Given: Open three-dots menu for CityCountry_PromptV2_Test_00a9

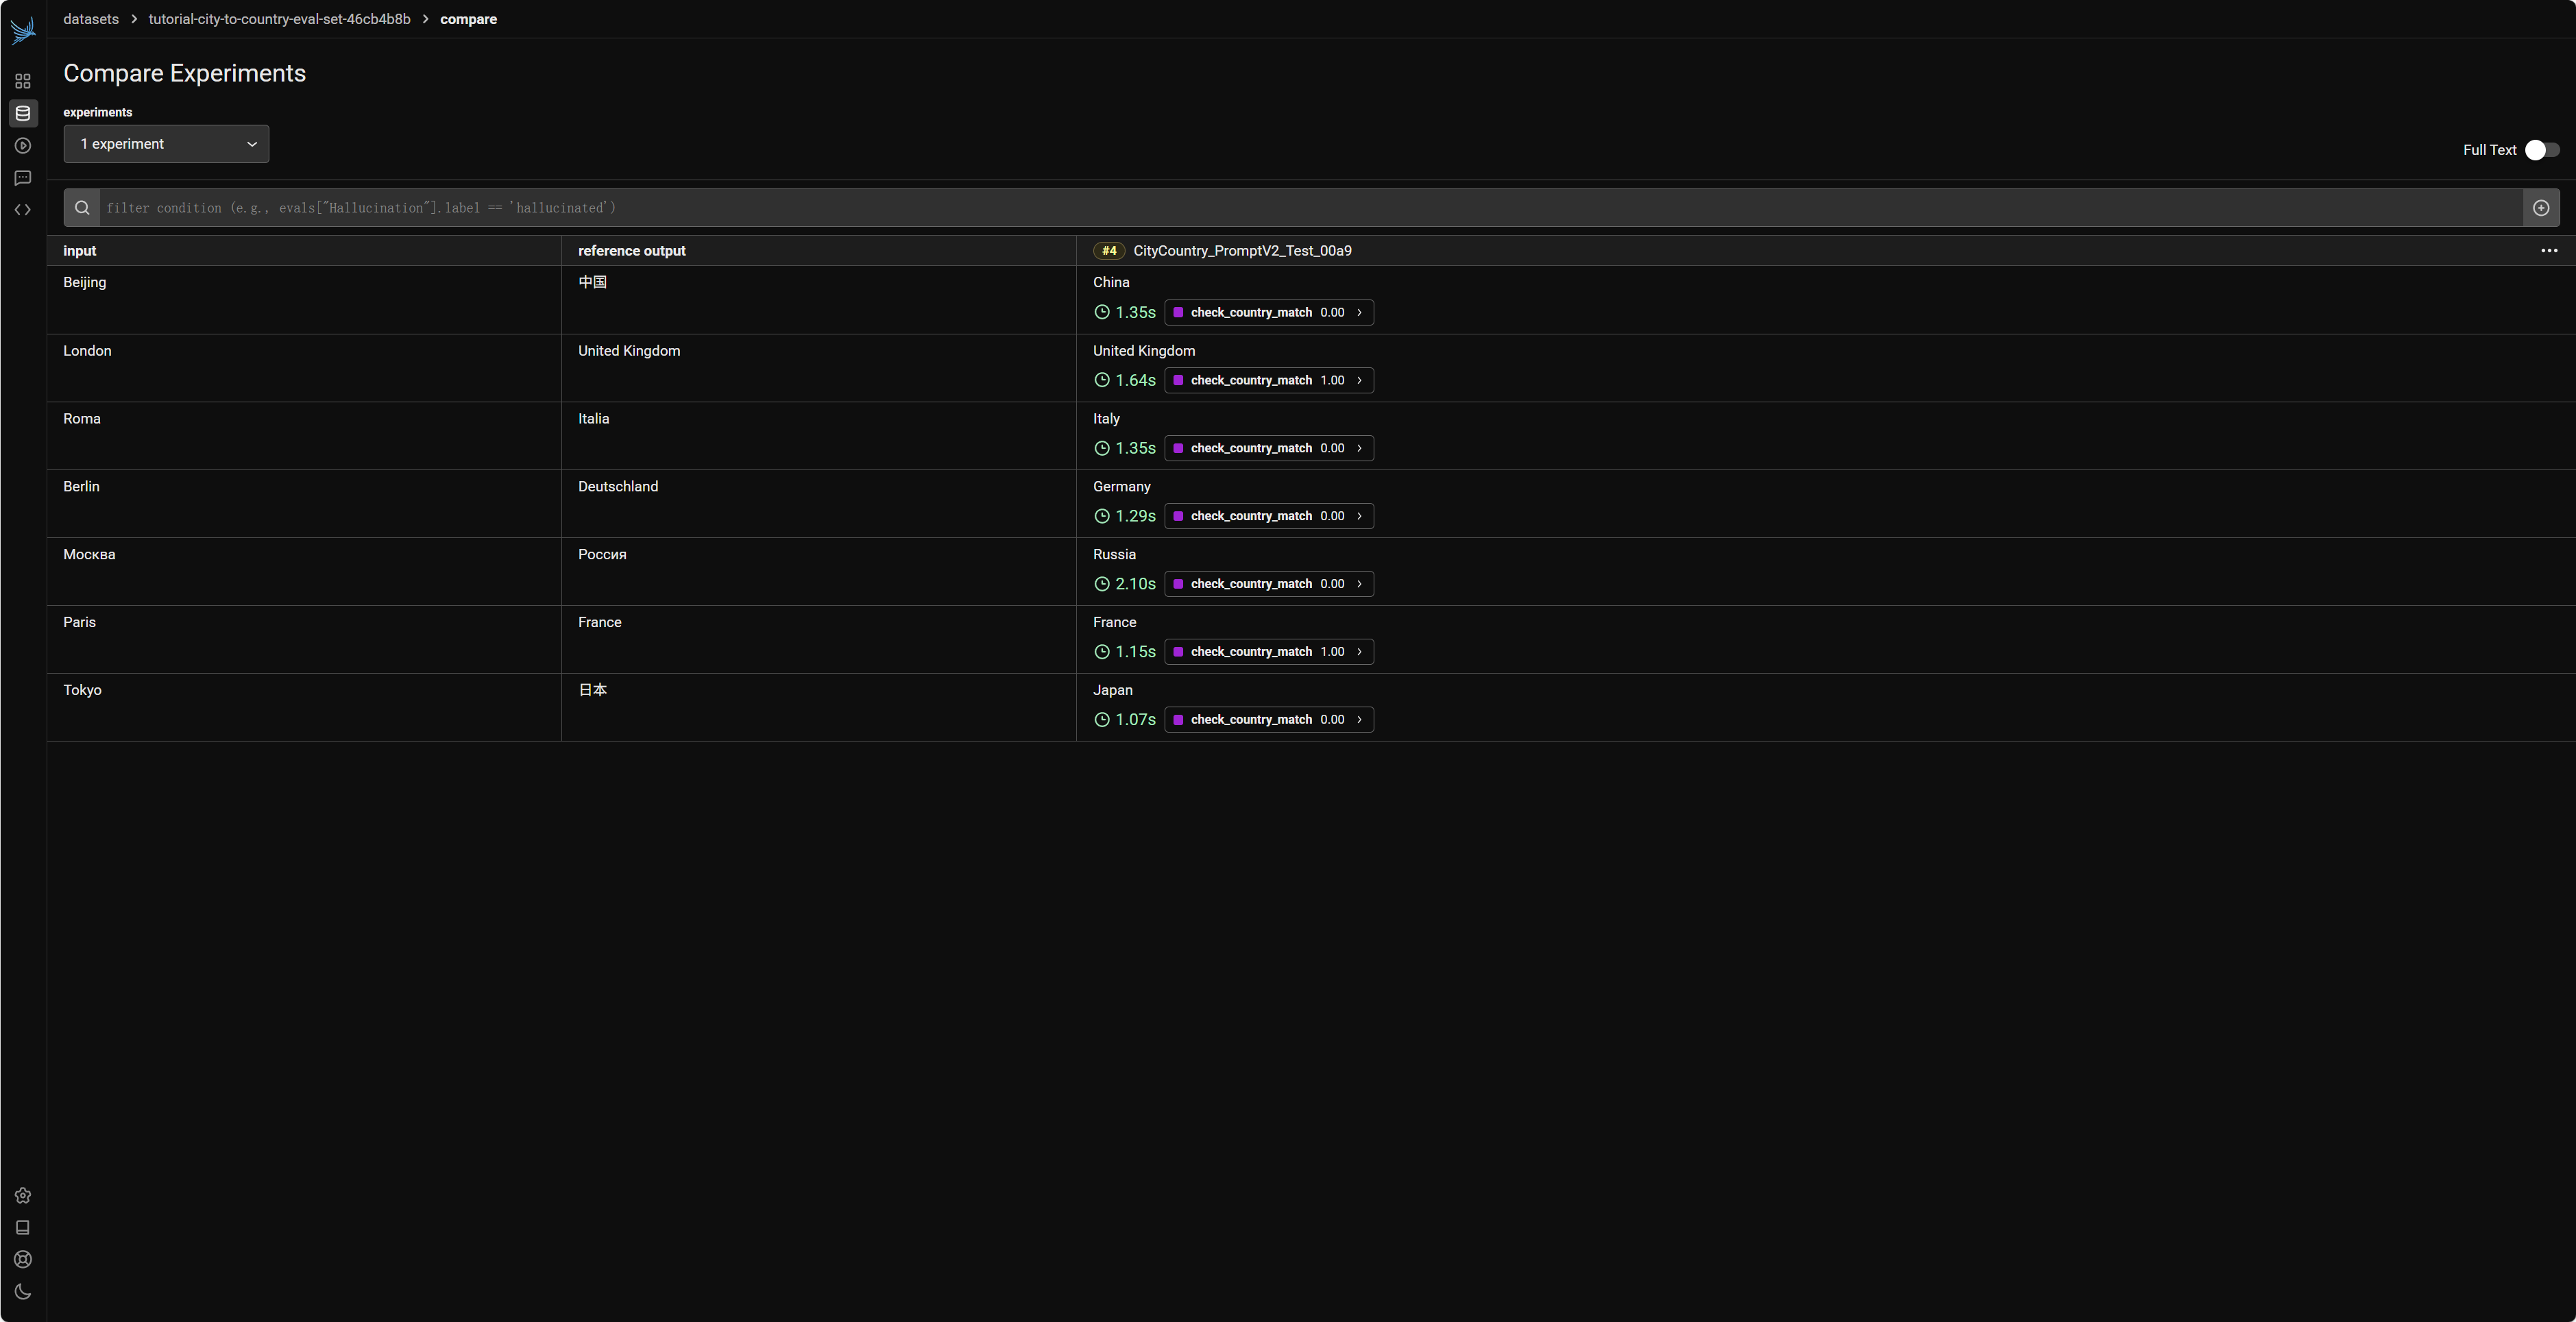Looking at the screenshot, I should (2548, 251).
